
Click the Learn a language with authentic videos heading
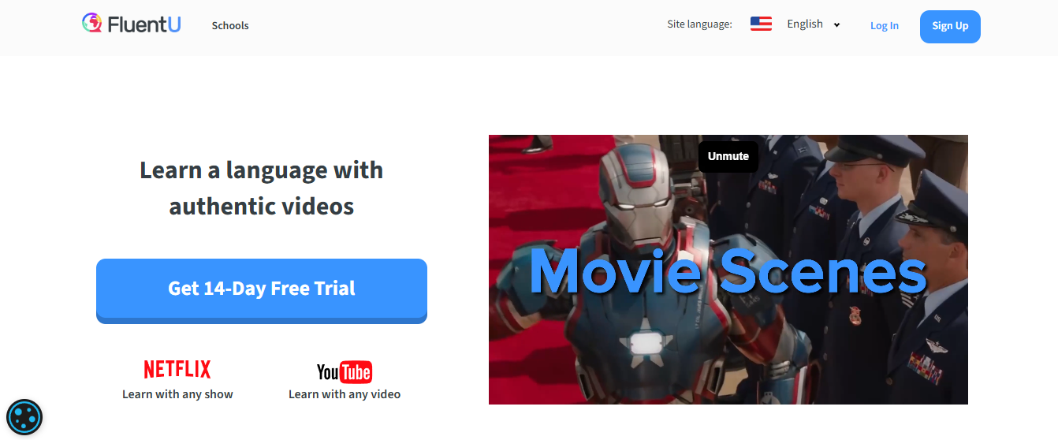[x=262, y=188]
